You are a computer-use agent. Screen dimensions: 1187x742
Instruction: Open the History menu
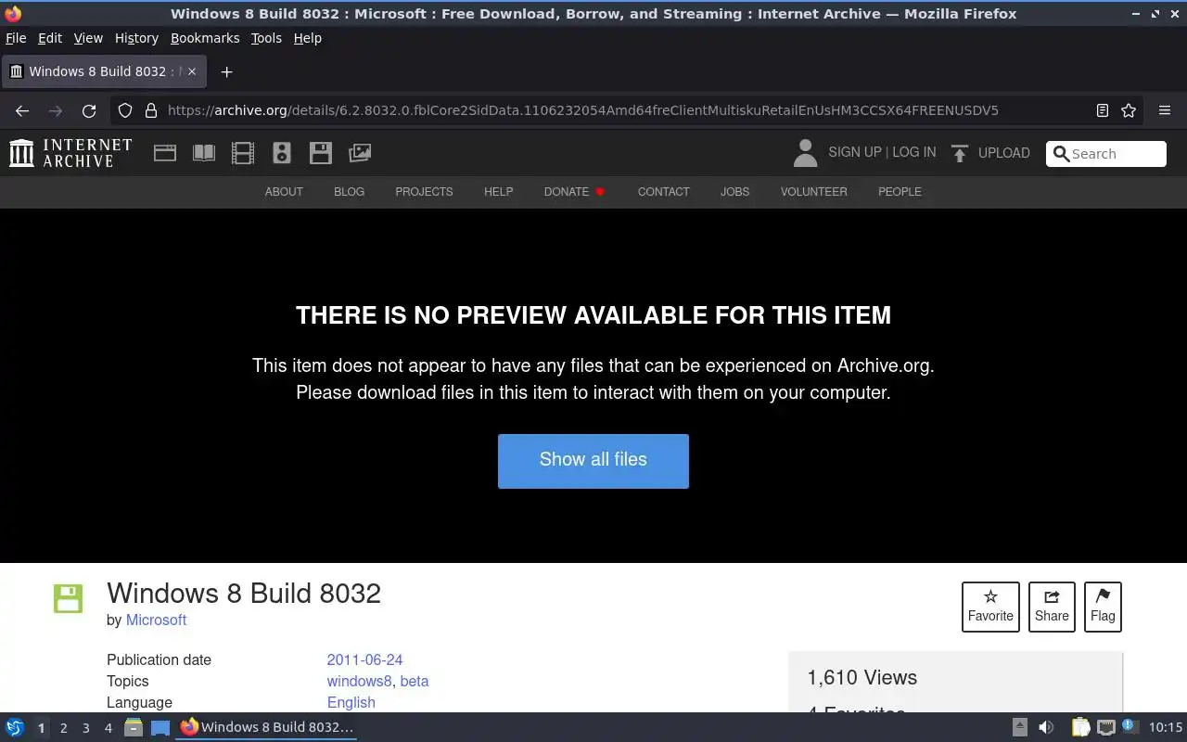136,38
